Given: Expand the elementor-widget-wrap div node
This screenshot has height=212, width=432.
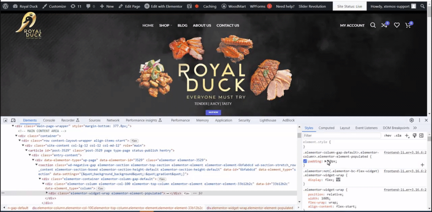Looking at the screenshot, I should 47,193.
